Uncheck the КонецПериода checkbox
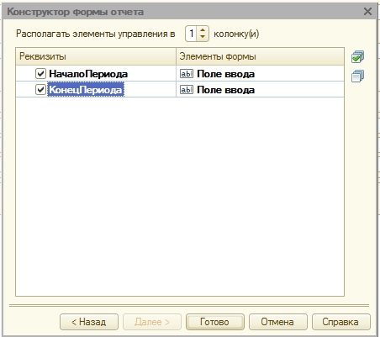This screenshot has height=337, width=380. coord(40,90)
